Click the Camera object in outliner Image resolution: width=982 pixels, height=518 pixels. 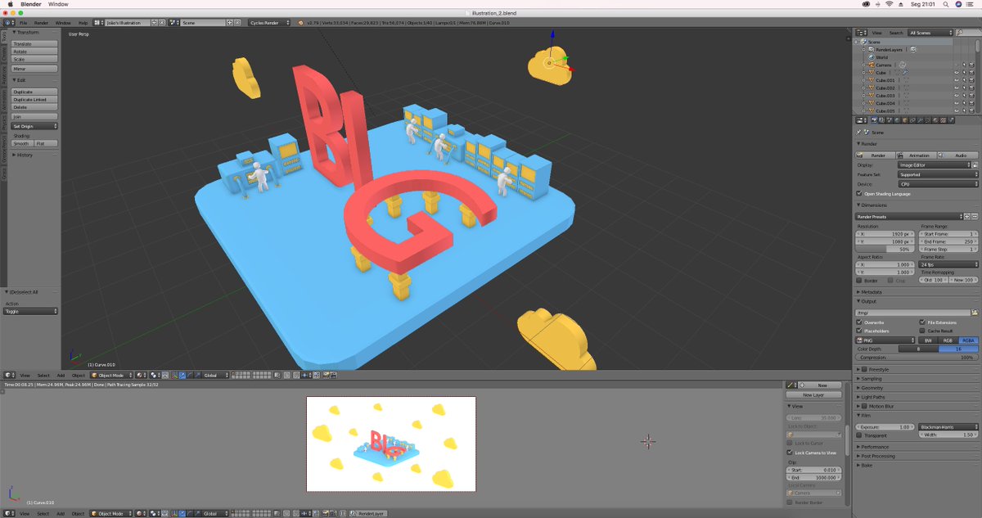883,65
